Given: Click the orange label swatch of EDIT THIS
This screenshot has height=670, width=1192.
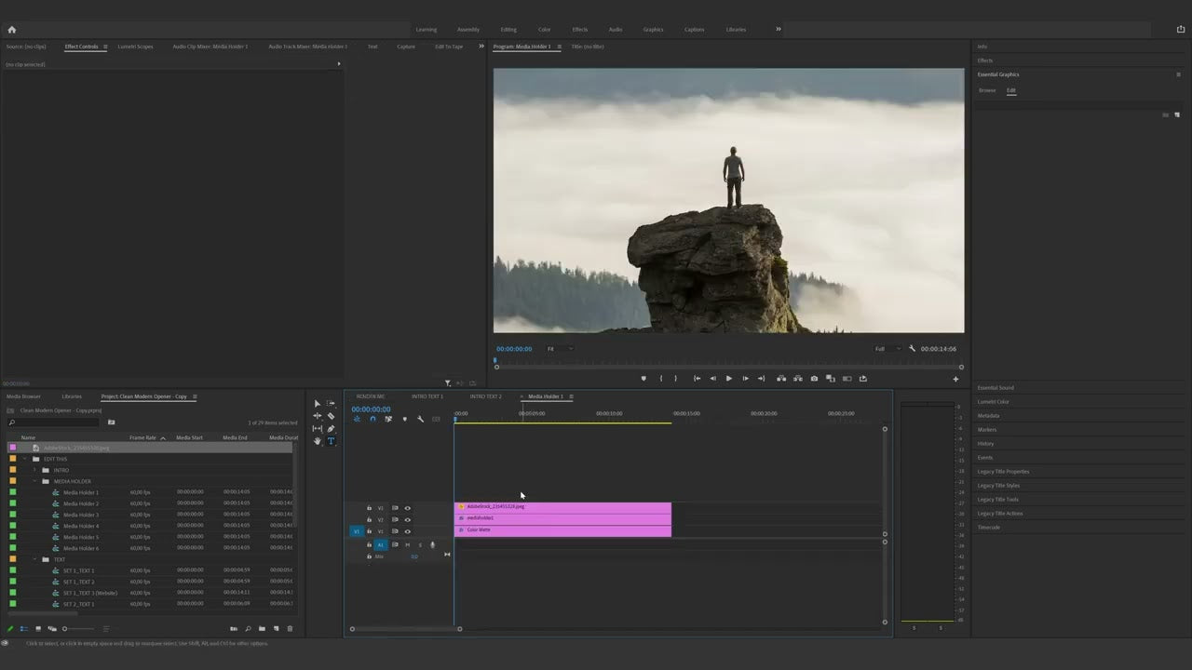Looking at the screenshot, I should pyautogui.click(x=12, y=459).
